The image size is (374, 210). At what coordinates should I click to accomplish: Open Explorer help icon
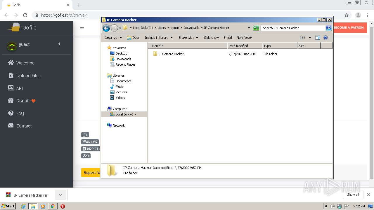pos(326,38)
